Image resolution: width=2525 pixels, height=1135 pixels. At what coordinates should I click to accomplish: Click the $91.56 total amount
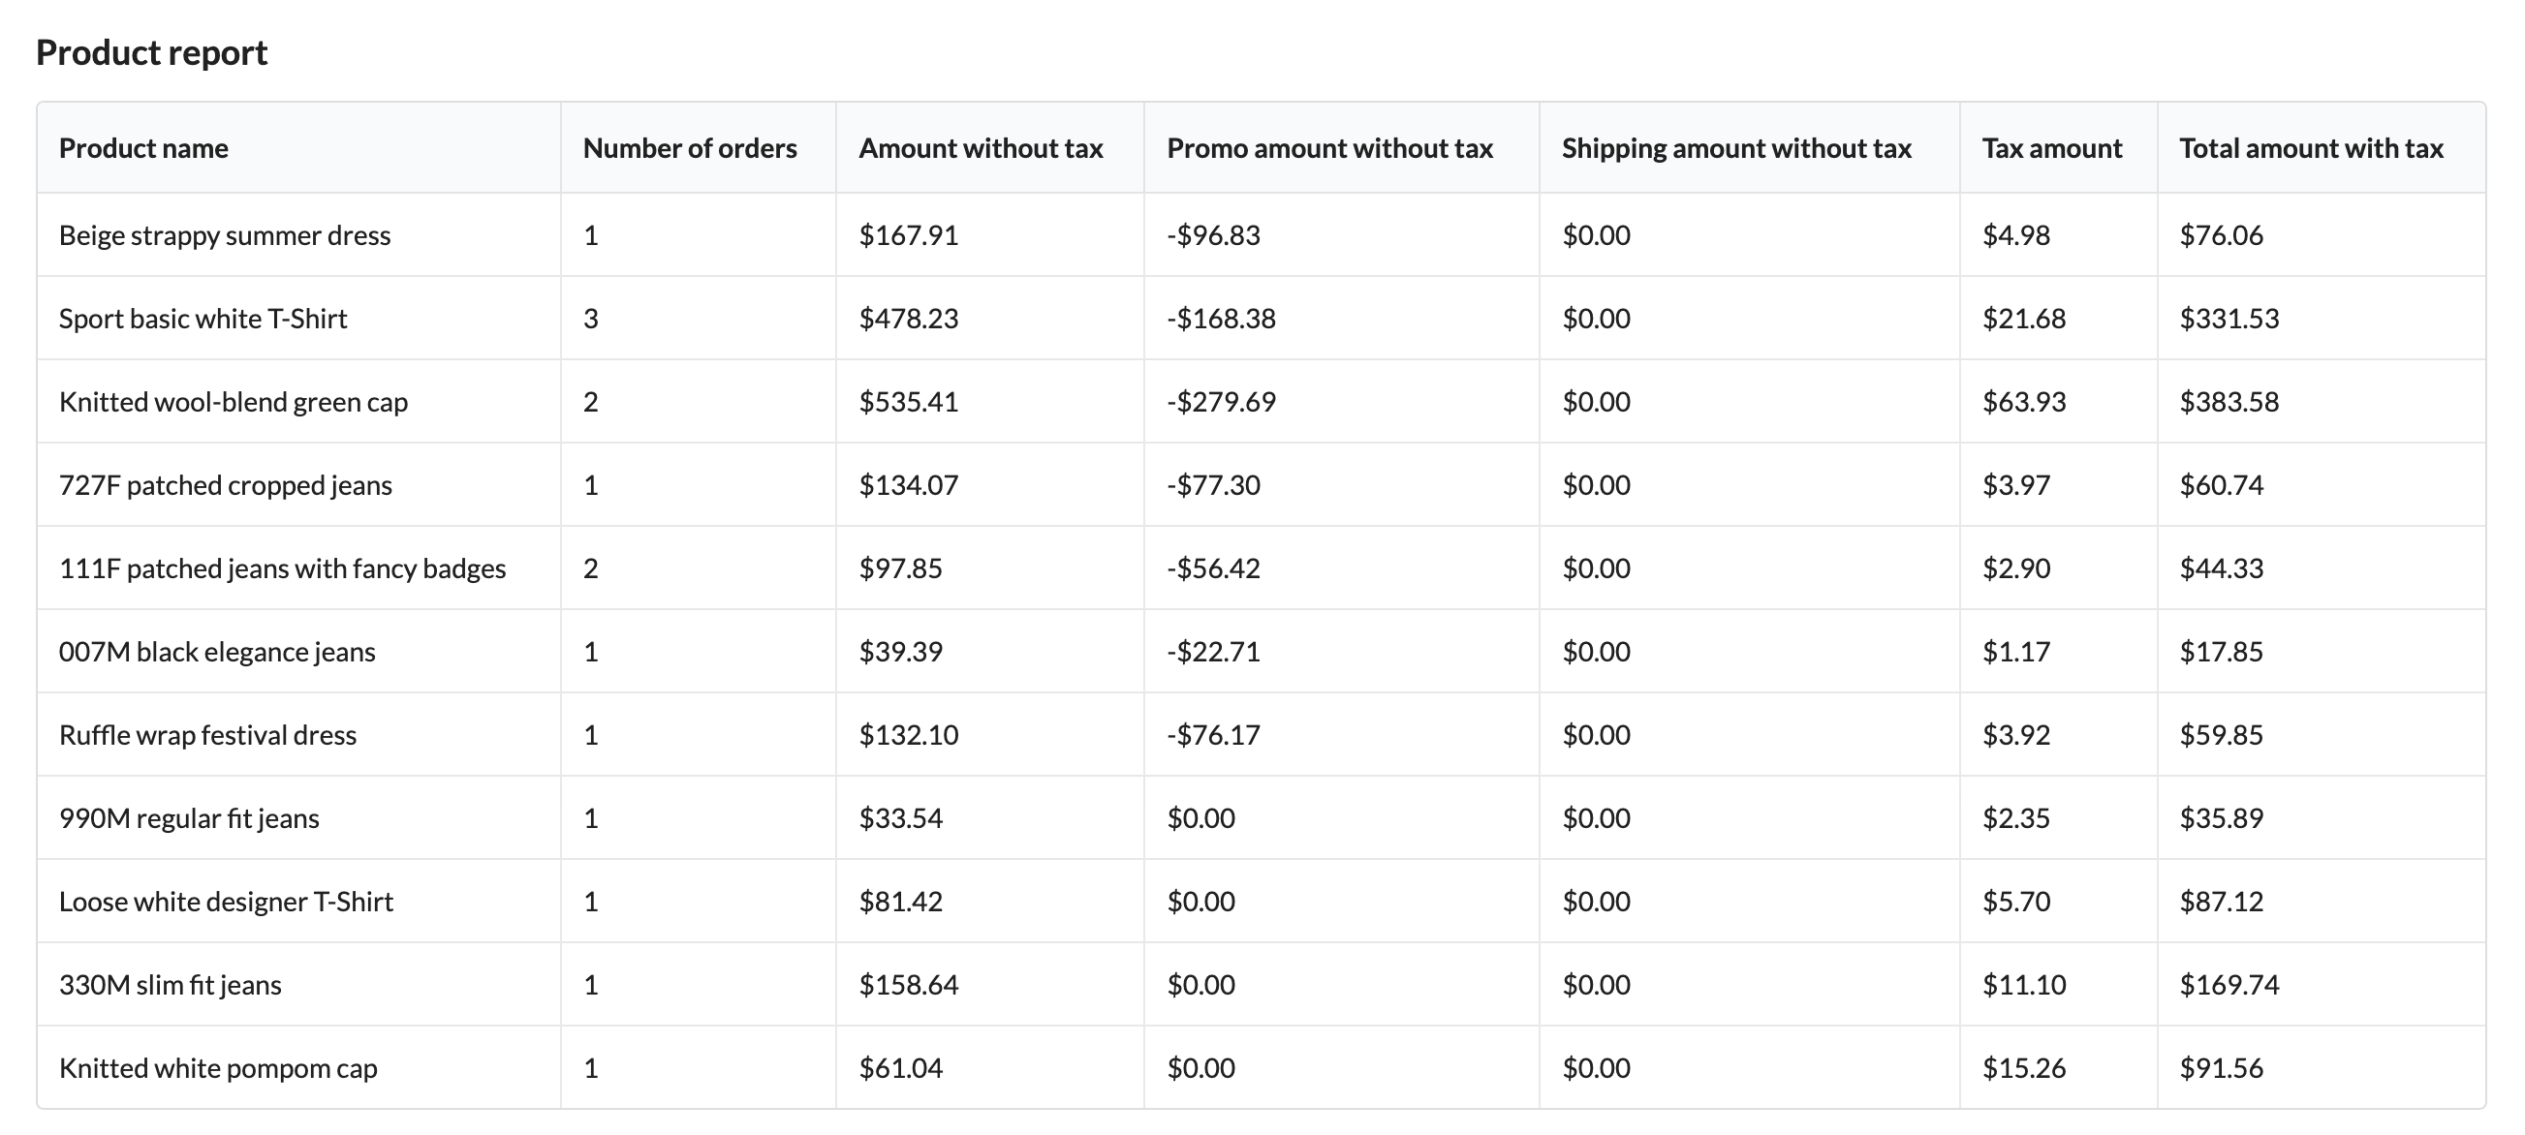(2221, 1067)
